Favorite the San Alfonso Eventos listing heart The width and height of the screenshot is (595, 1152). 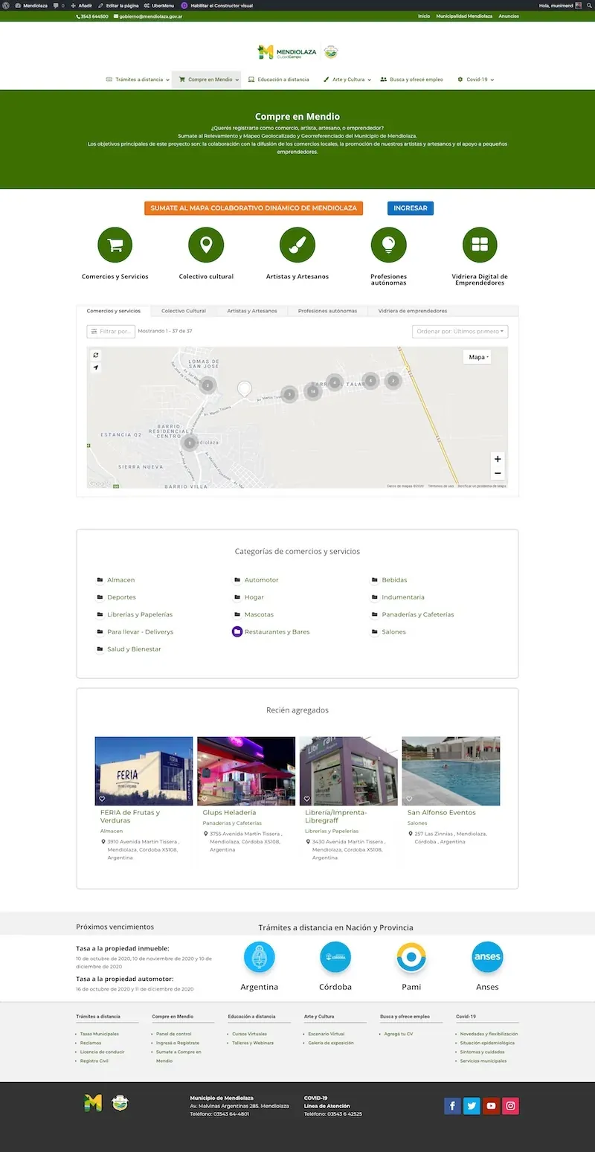409,799
